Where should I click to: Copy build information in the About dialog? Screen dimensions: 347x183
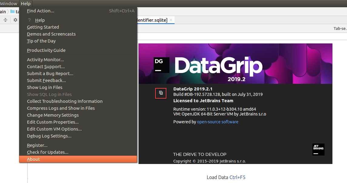(161, 93)
